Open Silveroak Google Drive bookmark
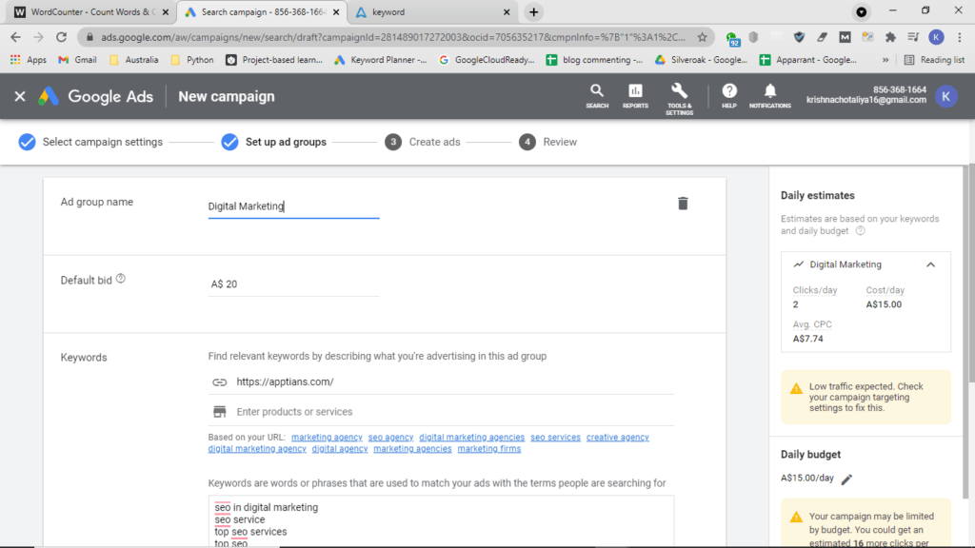This screenshot has height=548, width=975. coord(701,60)
